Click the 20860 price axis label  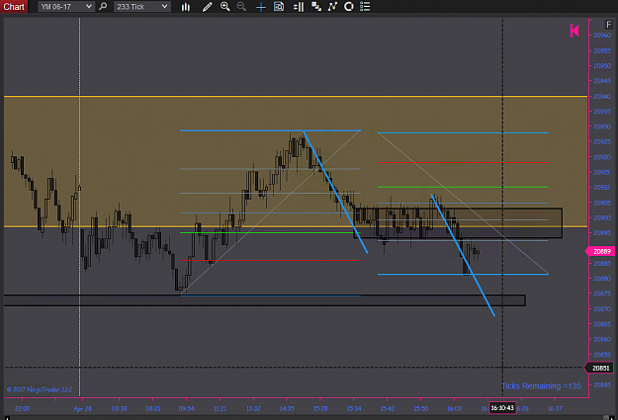click(x=602, y=339)
